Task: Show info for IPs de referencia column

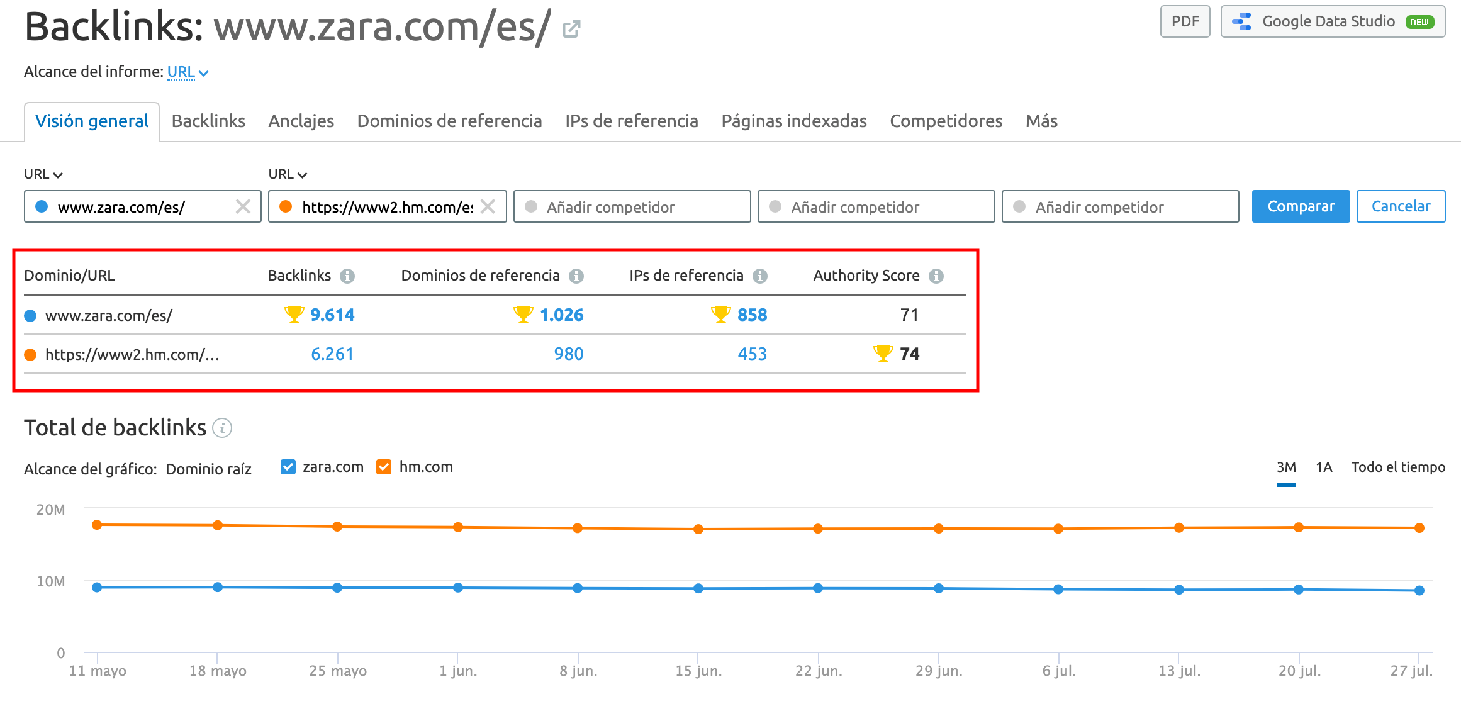Action: point(760,276)
